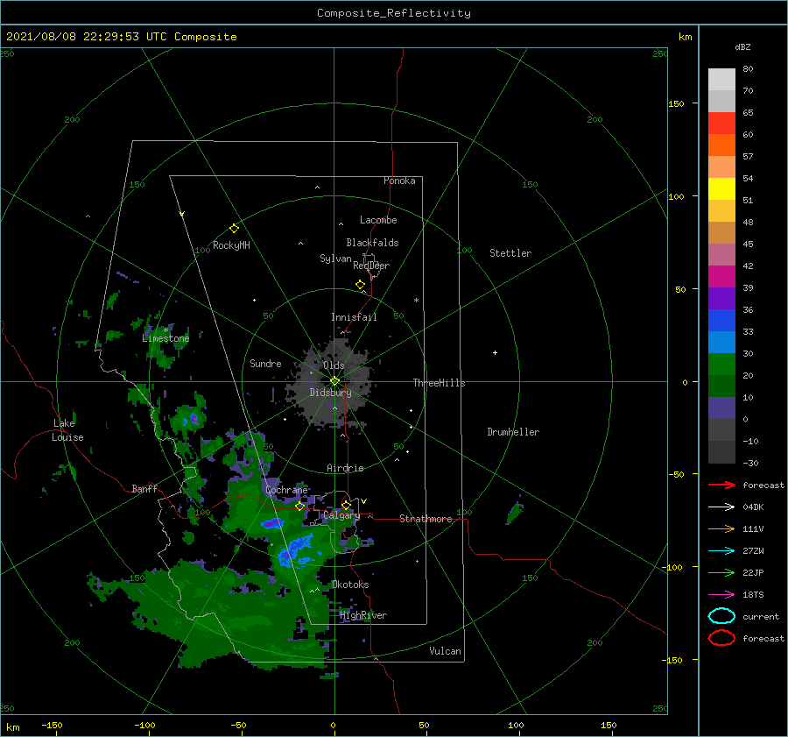Click the dBZ legend heading
This screenshot has width=788, height=737.
(x=742, y=46)
